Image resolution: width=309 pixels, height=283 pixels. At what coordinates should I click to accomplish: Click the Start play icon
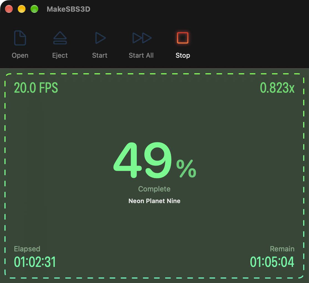(x=100, y=38)
